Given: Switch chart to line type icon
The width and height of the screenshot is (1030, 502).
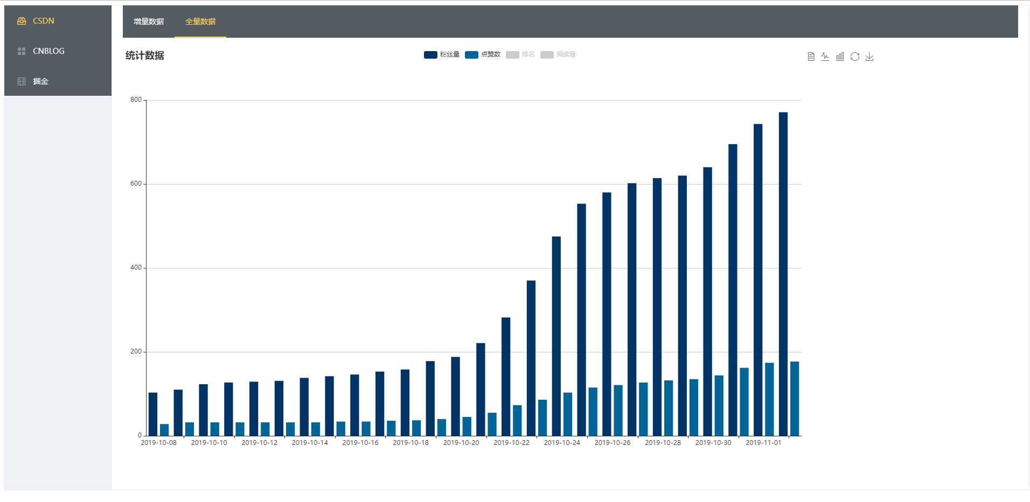Looking at the screenshot, I should point(825,56).
